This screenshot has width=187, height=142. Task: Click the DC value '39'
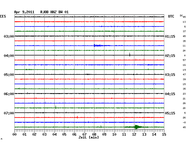[184, 79]
